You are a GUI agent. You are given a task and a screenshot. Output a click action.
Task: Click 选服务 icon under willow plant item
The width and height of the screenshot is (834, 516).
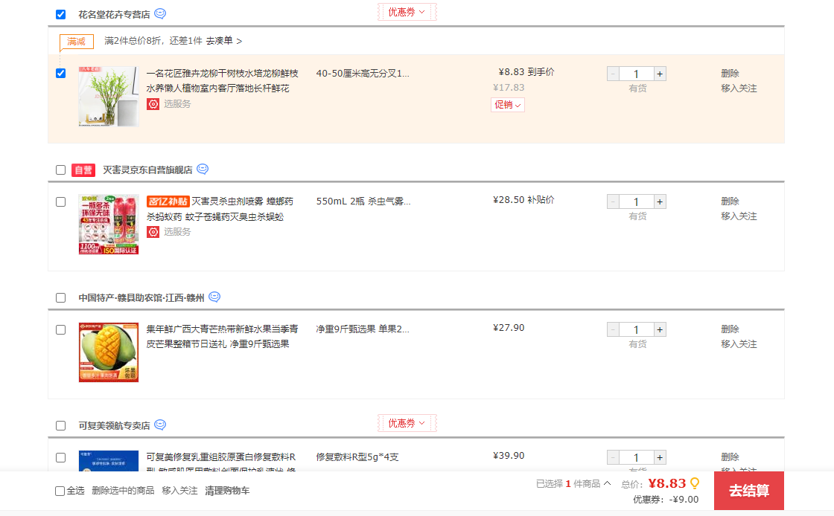153,104
